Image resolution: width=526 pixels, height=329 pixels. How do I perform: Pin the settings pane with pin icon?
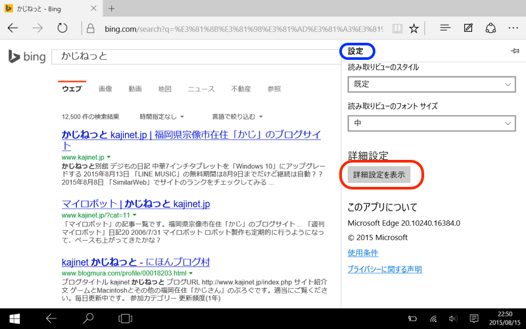click(x=514, y=51)
